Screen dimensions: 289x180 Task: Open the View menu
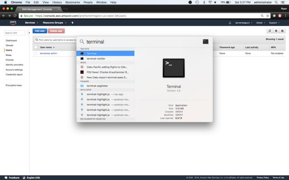click(45, 2)
